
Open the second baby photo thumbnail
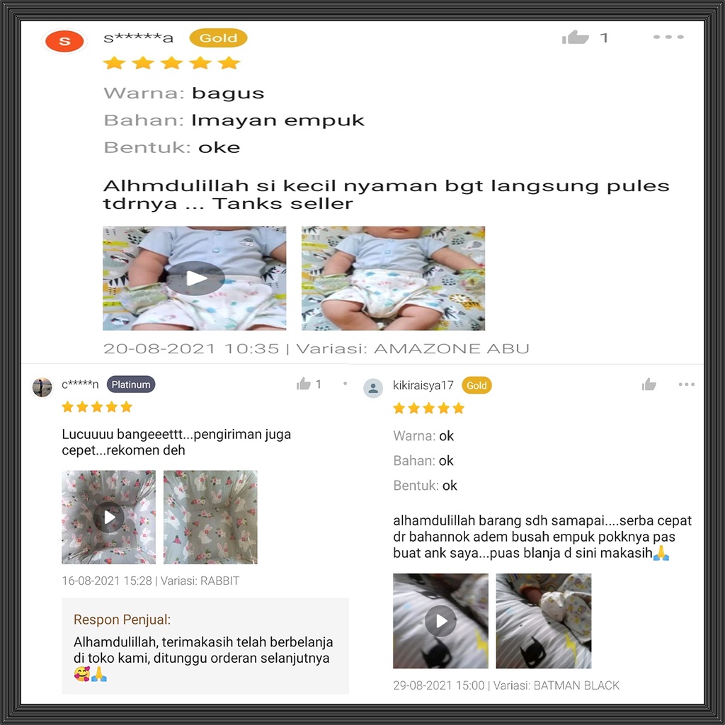tap(394, 278)
